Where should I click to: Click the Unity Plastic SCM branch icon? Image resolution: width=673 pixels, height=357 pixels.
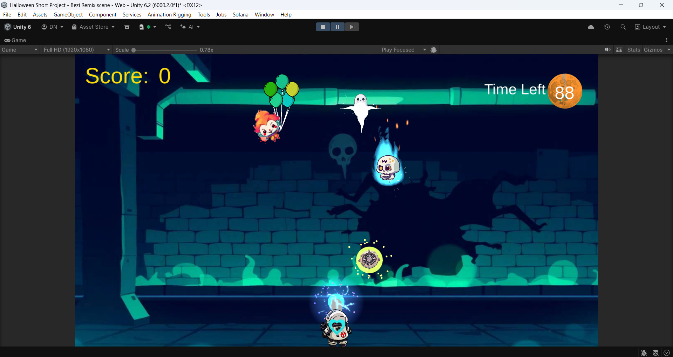coord(168,27)
